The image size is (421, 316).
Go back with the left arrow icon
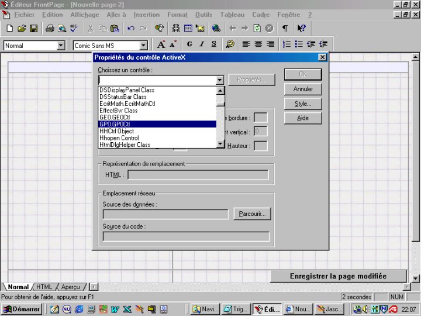[233, 28]
